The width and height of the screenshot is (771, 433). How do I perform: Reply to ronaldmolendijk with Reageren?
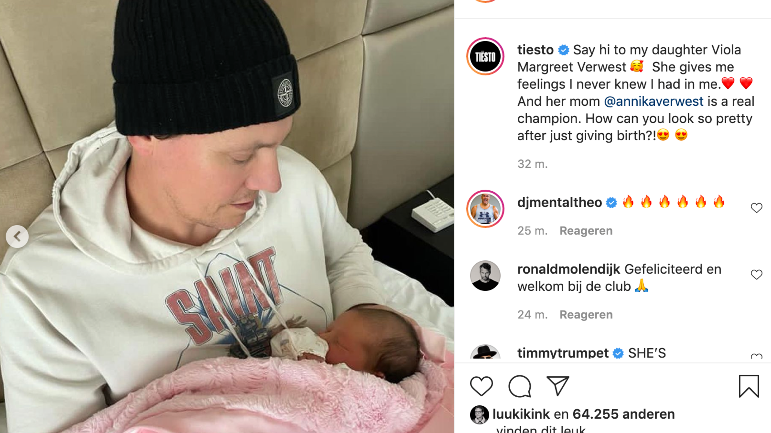pyautogui.click(x=586, y=315)
